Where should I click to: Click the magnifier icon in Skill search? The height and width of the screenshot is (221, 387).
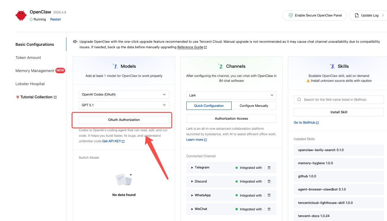(299, 100)
